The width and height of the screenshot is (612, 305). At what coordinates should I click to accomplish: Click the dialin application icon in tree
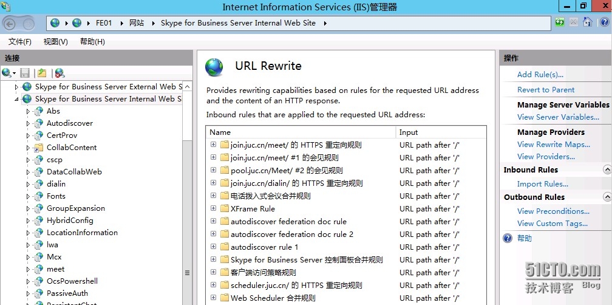pyautogui.click(x=38, y=184)
